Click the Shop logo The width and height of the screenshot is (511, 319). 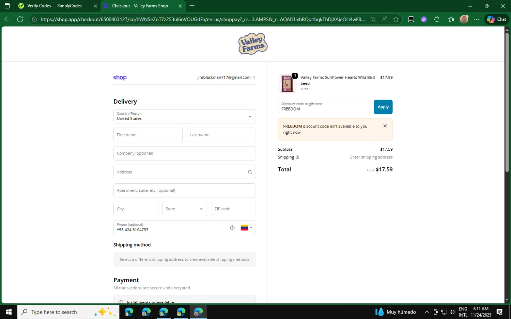(x=120, y=78)
